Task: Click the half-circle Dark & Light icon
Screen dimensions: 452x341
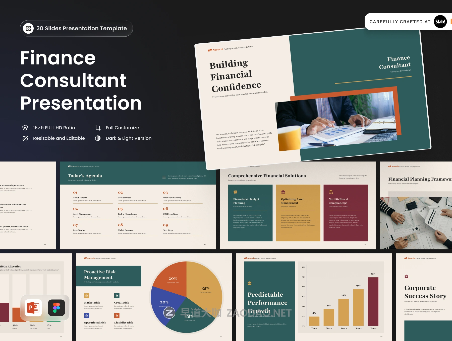Action: click(98, 138)
